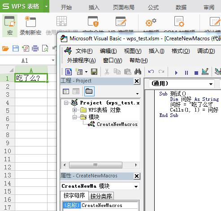Expand the WPS表格 对象 folder node

74,110
